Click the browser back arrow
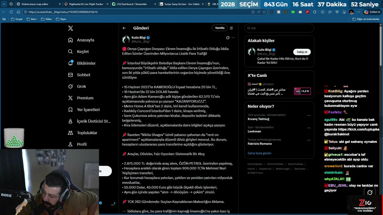Viewport: 383px width, 215px height. (x=4, y=12)
